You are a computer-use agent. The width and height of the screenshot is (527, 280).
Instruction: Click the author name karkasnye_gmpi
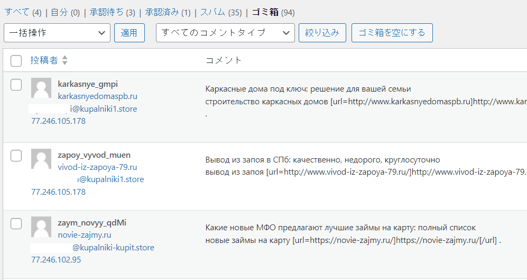click(88, 84)
